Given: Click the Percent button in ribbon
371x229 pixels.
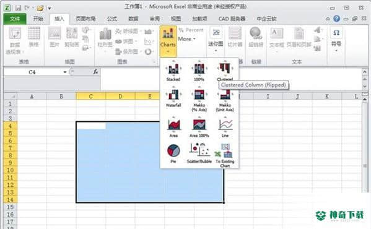Looking at the screenshot, I should [x=191, y=30].
